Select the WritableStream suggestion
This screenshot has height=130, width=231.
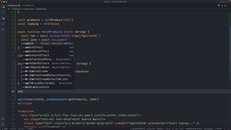(x=49, y=71)
